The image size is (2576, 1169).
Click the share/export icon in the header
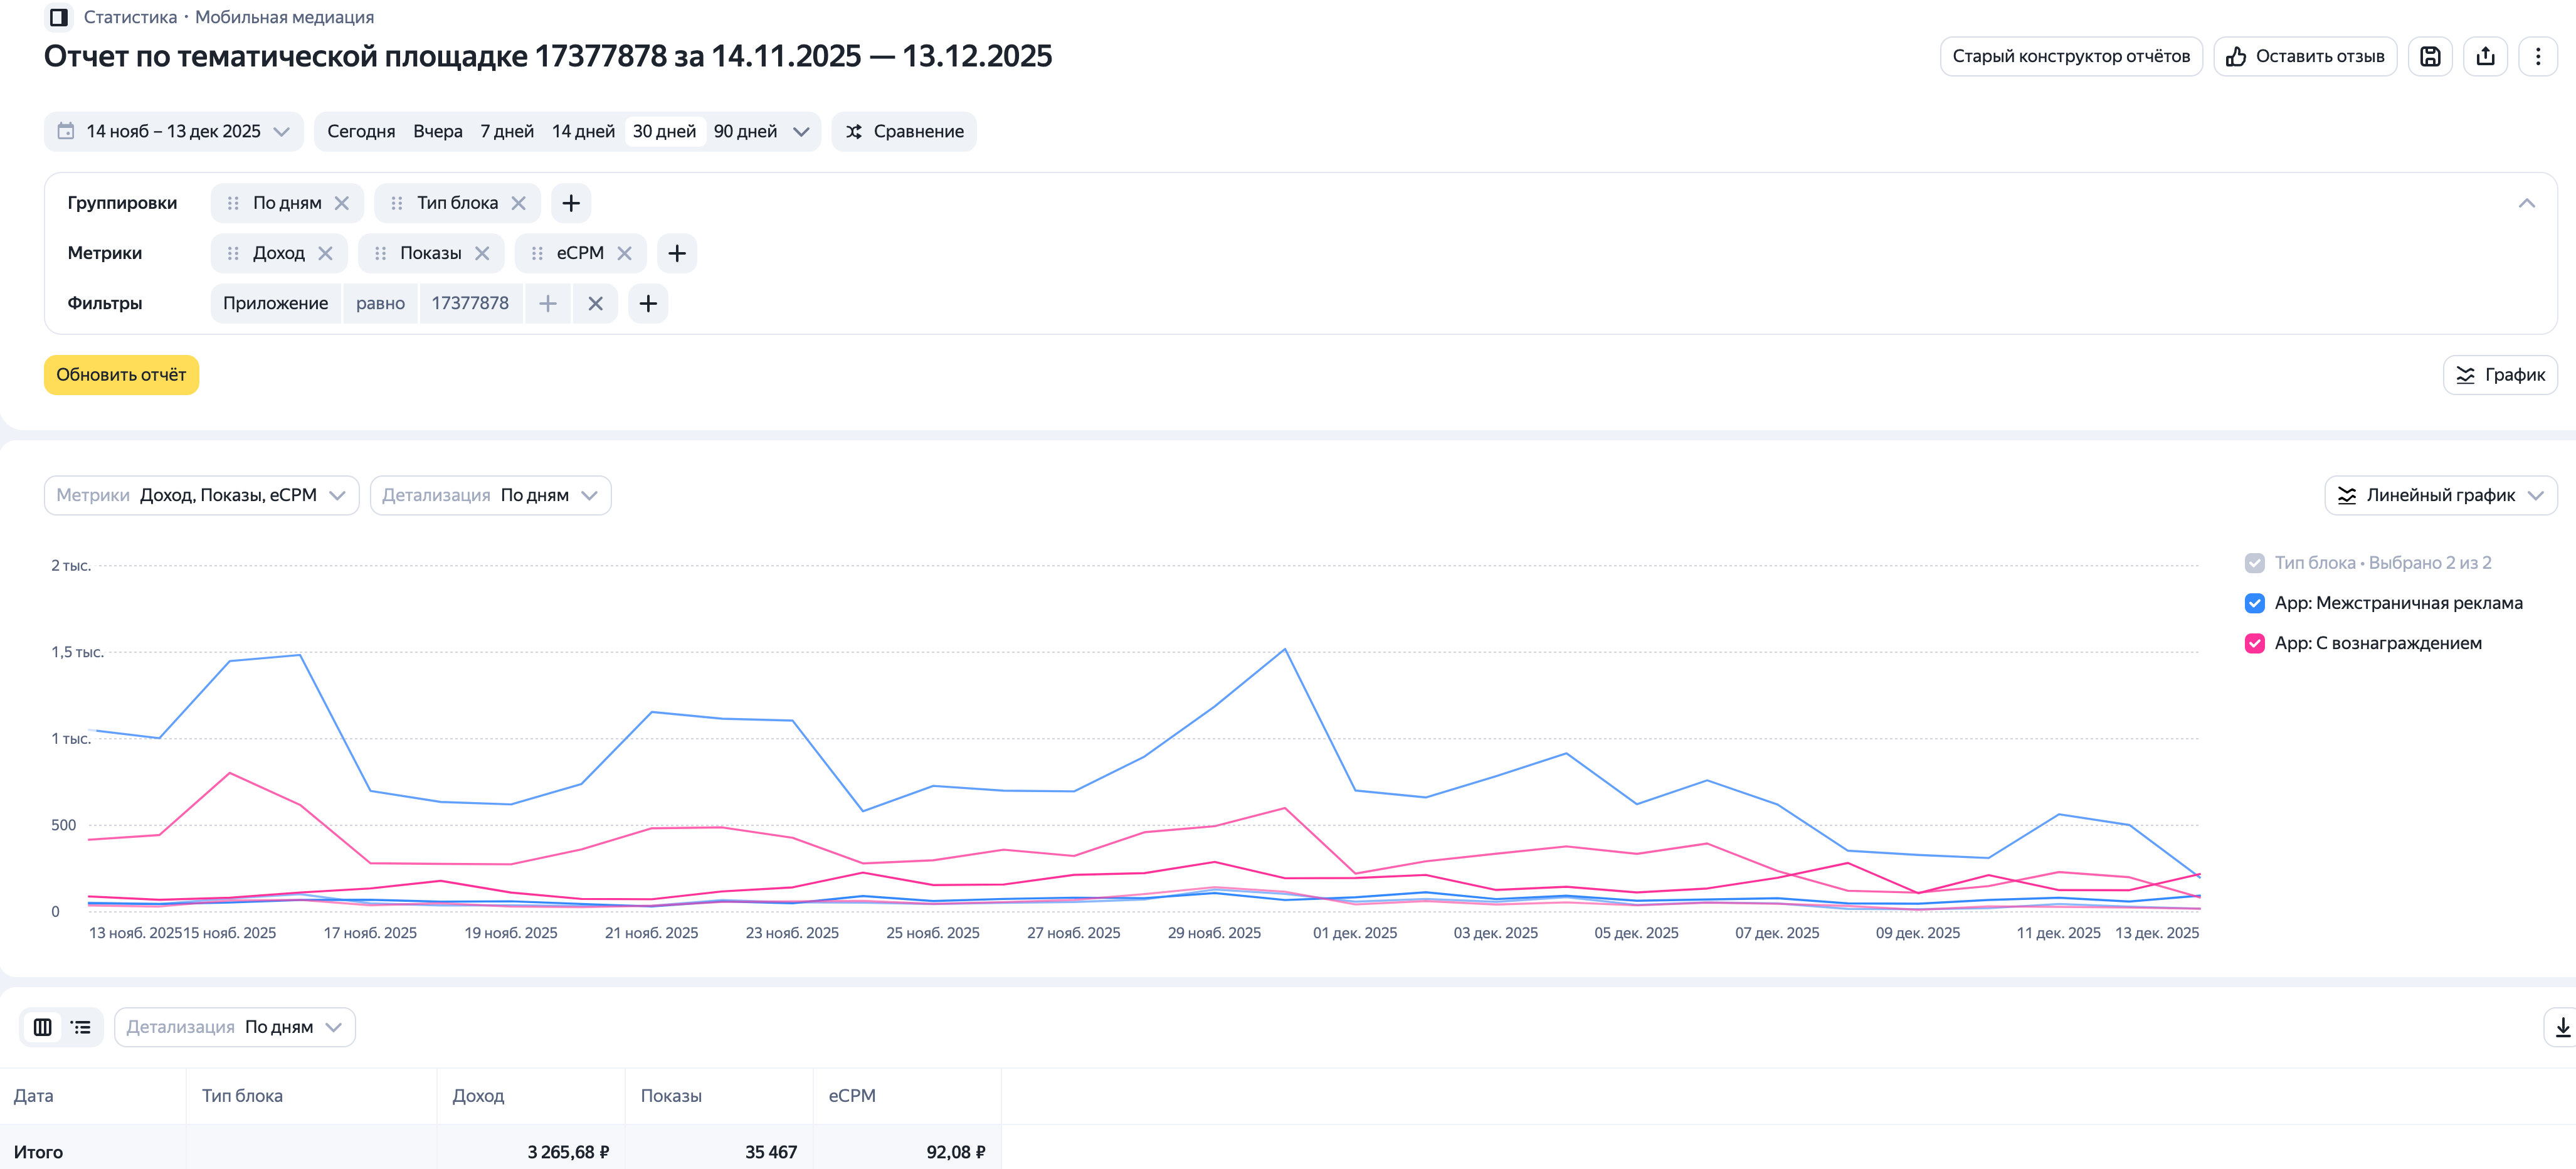tap(2485, 56)
